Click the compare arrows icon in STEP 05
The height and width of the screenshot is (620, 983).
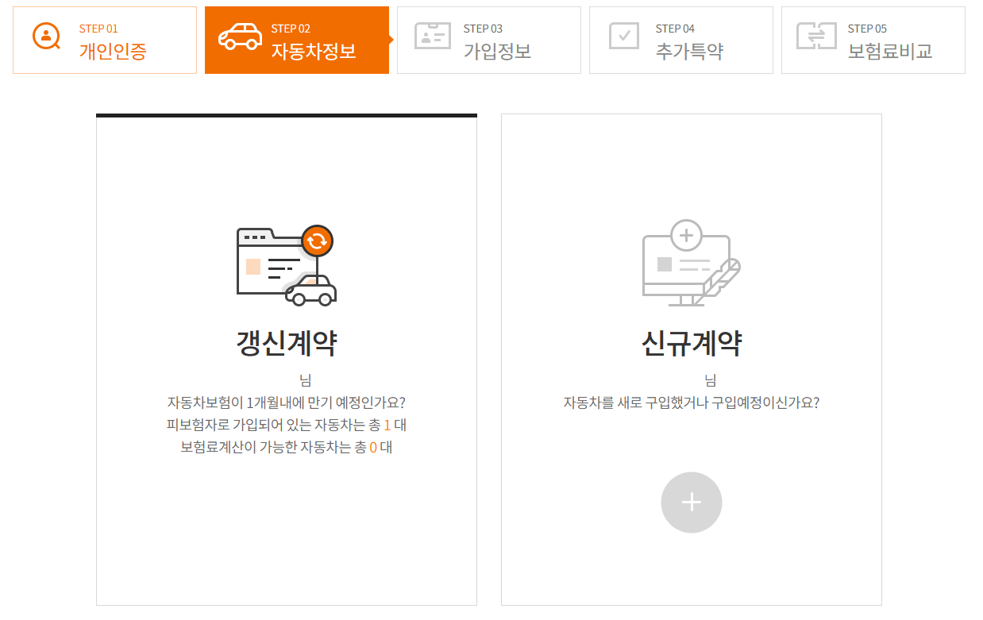tap(817, 35)
